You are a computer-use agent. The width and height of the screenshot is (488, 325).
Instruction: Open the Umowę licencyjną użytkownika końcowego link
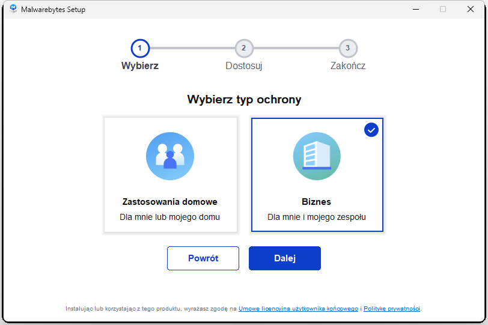(x=299, y=309)
